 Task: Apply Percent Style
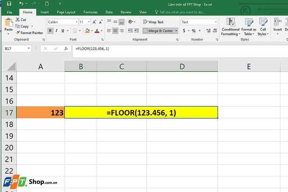point(194,31)
